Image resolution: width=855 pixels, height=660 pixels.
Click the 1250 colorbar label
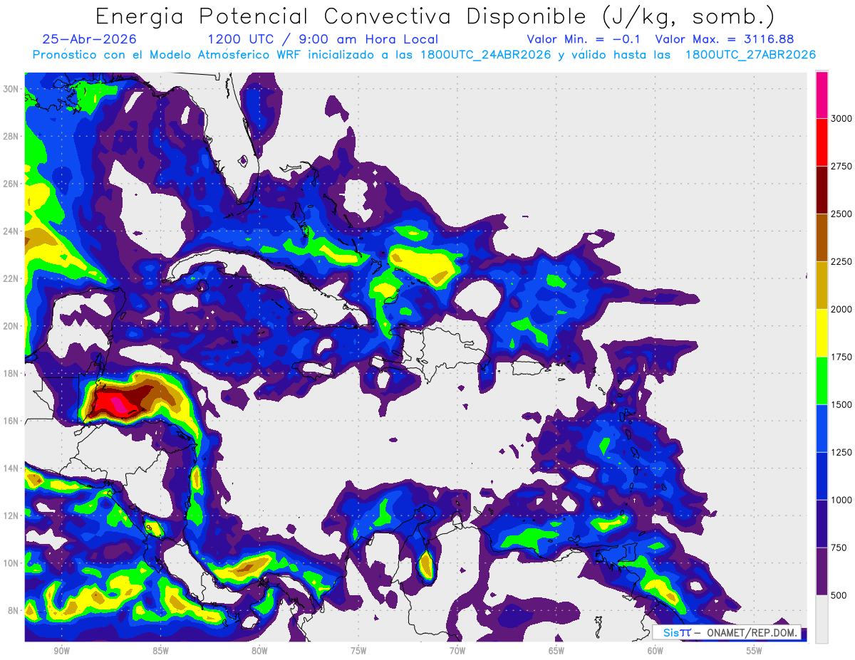point(841,452)
